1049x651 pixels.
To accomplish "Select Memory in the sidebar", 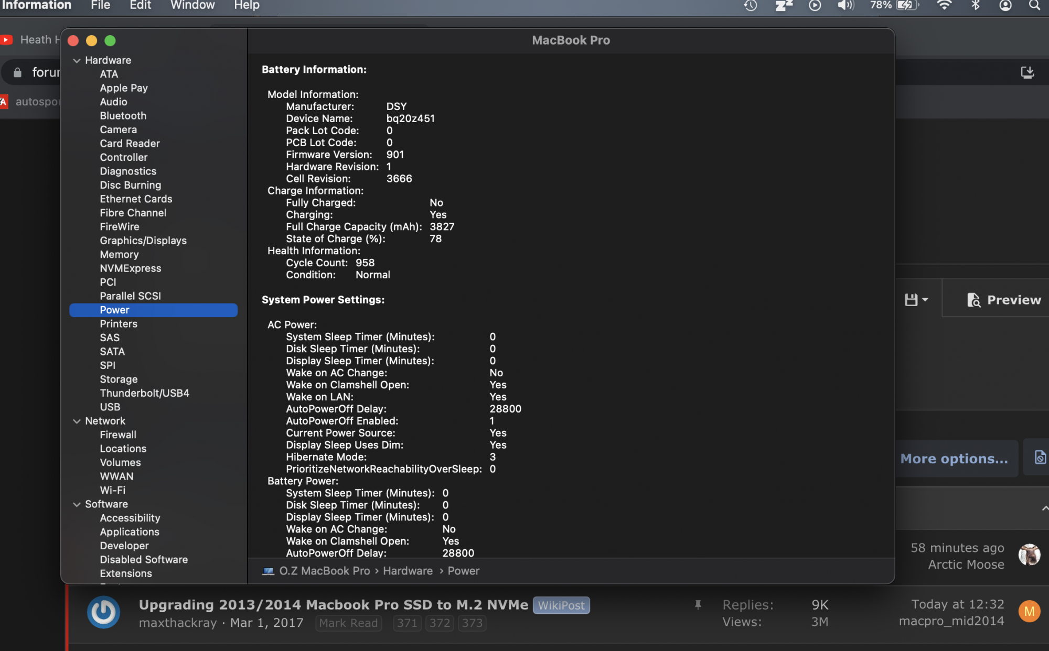I will click(120, 254).
